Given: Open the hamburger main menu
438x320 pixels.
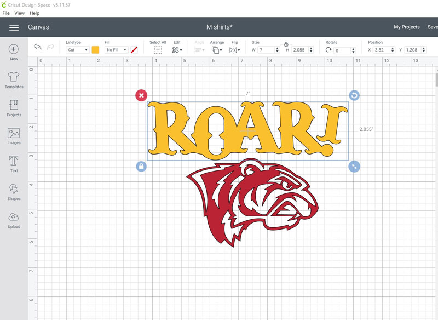Looking at the screenshot, I should point(14,27).
